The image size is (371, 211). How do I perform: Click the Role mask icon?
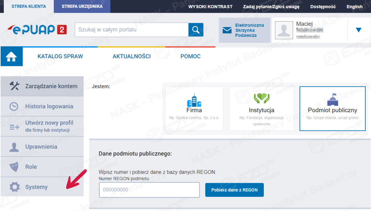coord(14,167)
